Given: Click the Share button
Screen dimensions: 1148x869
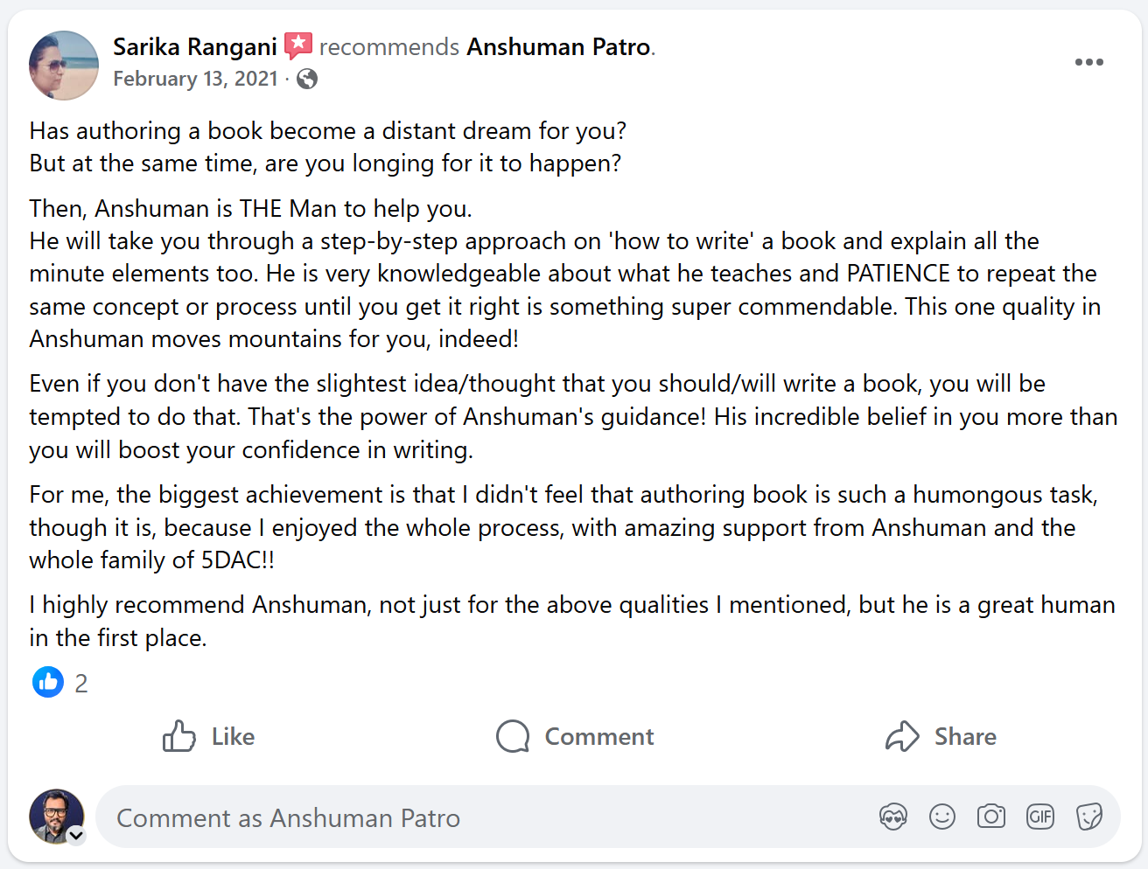Looking at the screenshot, I should pos(941,736).
